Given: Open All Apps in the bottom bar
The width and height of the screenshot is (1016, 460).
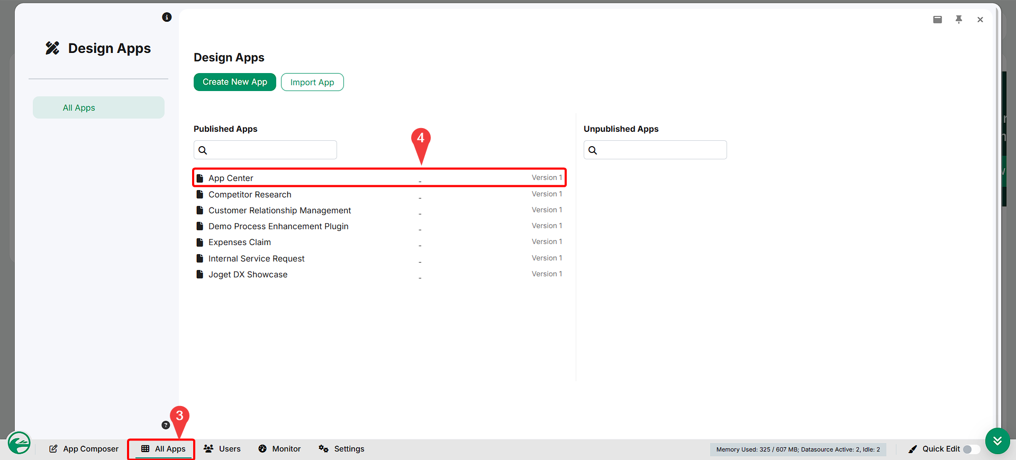Looking at the screenshot, I should [x=164, y=449].
